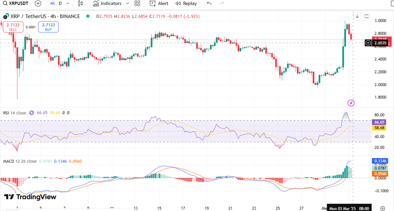Select the 4h timeframe
394x211 pixels.
(x=52, y=3)
